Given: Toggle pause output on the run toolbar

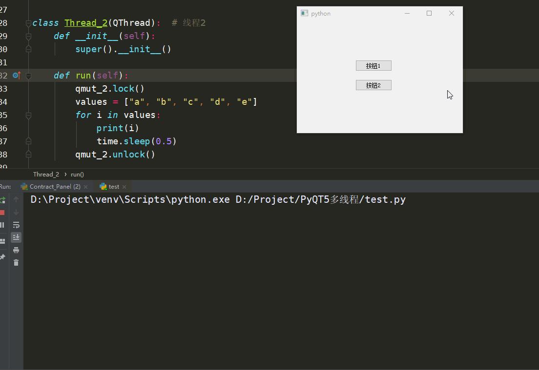Looking at the screenshot, I should coord(3,225).
